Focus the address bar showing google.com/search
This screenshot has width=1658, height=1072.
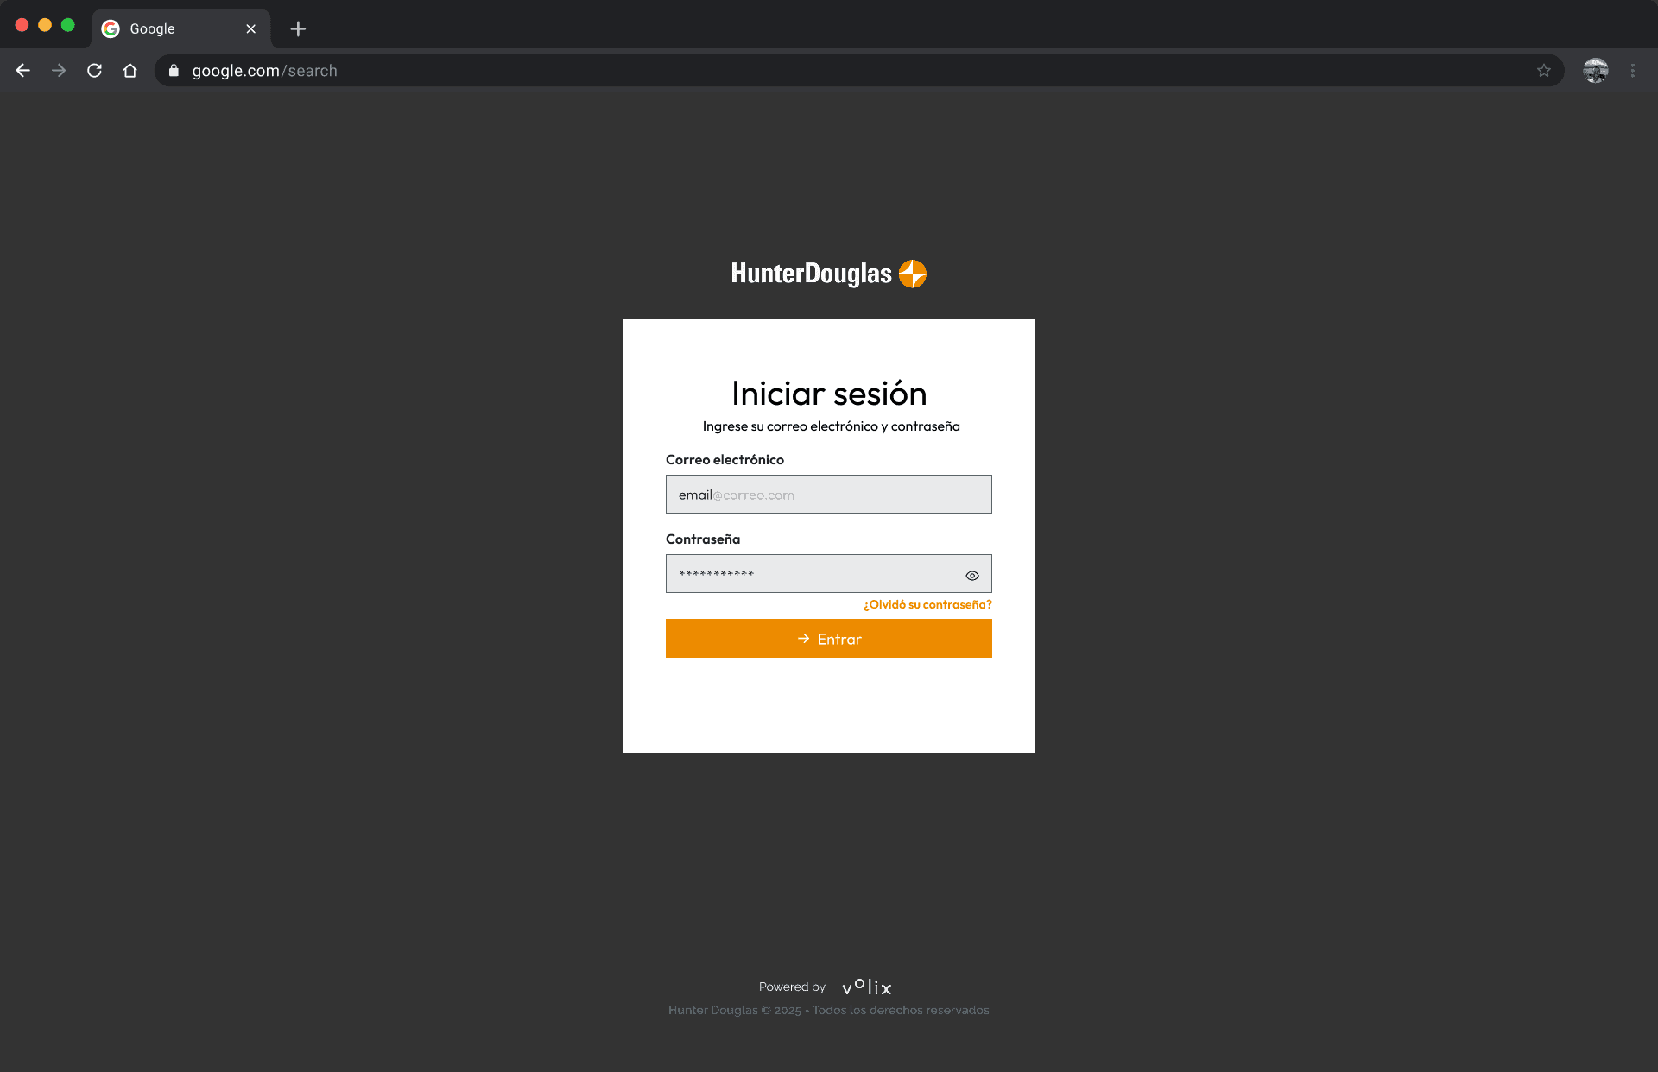tap(859, 71)
